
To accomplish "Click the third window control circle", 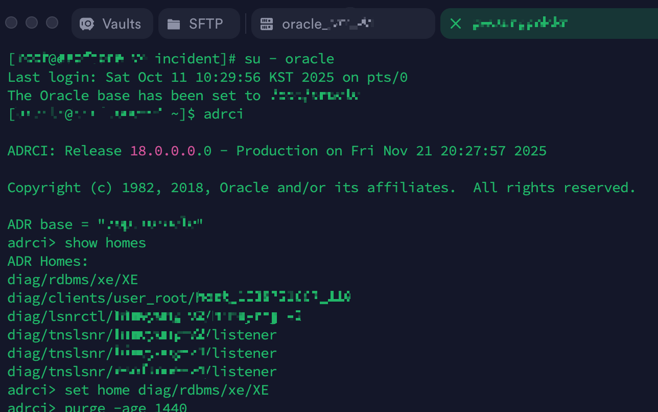I will pyautogui.click(x=52, y=22).
